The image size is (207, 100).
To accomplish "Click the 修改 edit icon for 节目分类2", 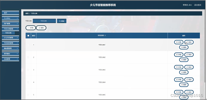I will [187, 55].
